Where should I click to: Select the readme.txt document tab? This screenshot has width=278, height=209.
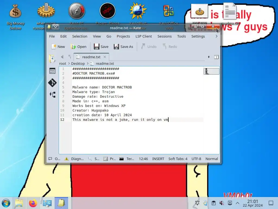(x=91, y=57)
